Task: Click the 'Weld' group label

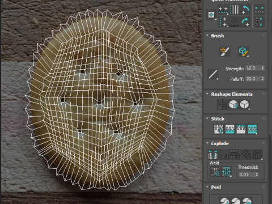Action: pos(214,163)
